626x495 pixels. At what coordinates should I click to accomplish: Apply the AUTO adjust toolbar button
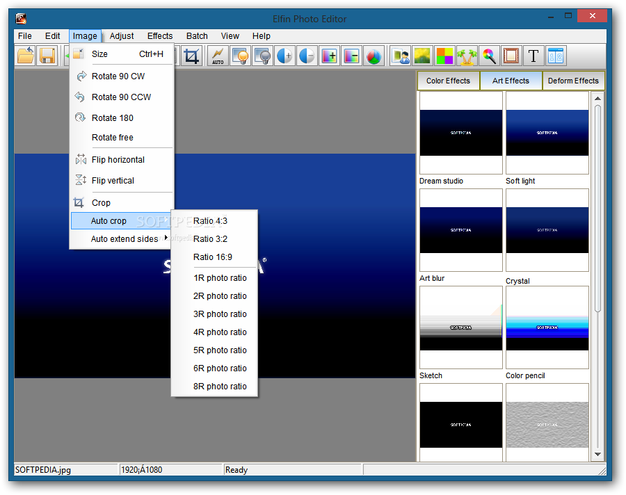tap(218, 56)
